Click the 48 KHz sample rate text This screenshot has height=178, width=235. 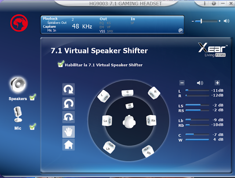[82, 26]
